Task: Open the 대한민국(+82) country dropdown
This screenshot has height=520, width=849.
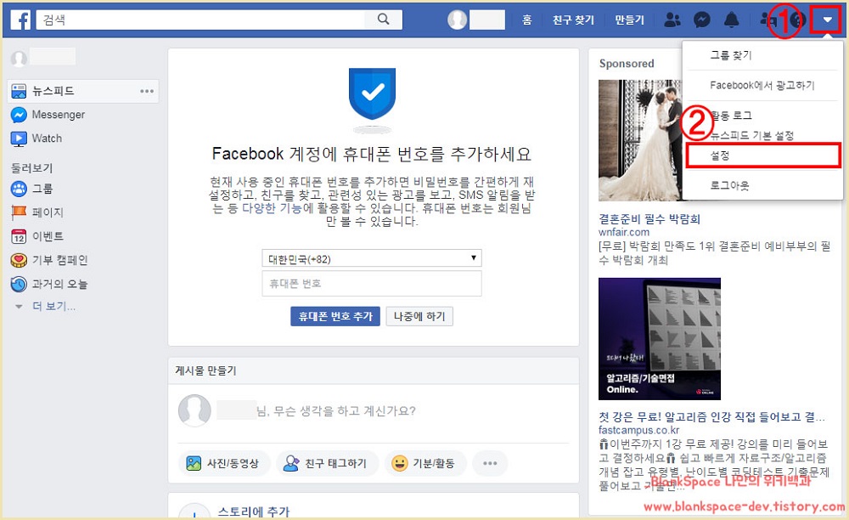Action: [372, 258]
